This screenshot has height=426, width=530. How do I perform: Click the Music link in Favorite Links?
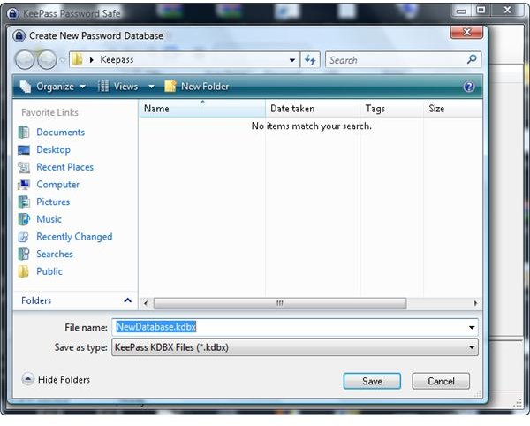coord(49,219)
